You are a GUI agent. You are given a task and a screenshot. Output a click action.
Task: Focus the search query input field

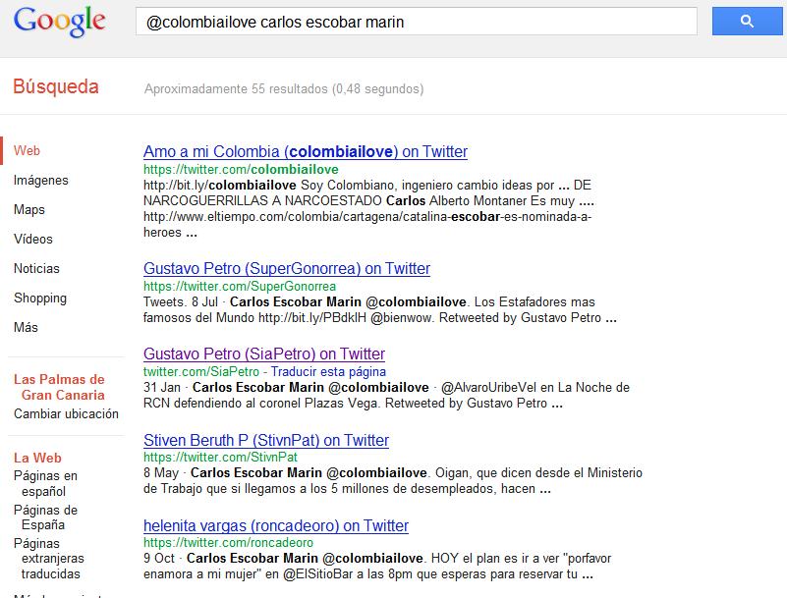[x=416, y=22]
